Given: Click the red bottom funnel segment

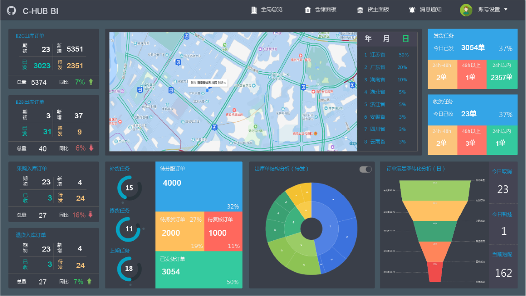Looking at the screenshot, I should (x=435, y=271).
